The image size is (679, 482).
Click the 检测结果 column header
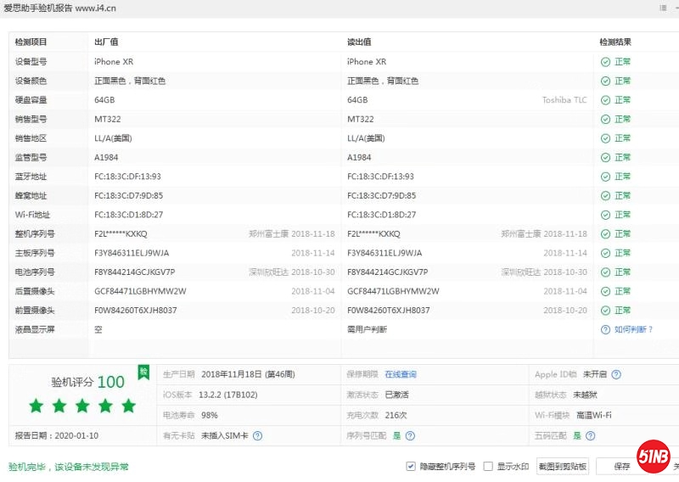click(x=615, y=42)
